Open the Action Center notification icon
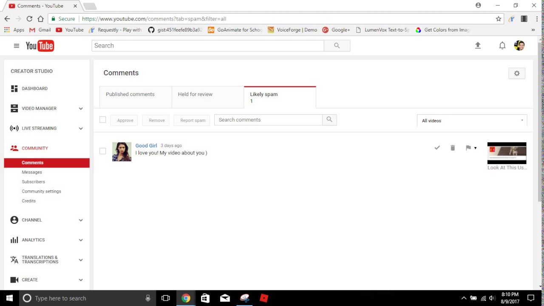This screenshot has height=306, width=544. tap(530, 298)
